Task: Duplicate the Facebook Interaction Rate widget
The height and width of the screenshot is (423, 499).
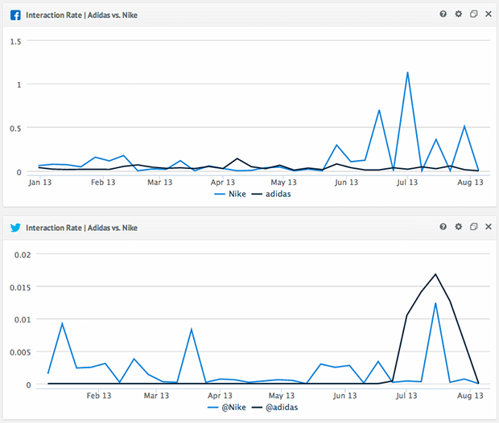Action: click(x=473, y=14)
